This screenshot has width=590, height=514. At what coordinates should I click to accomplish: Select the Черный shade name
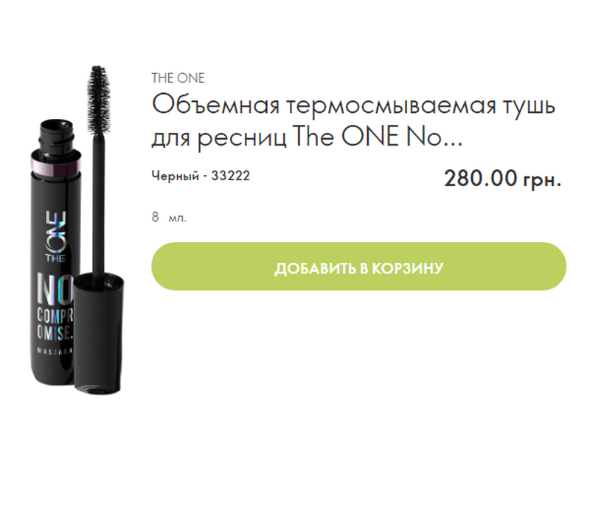[176, 176]
